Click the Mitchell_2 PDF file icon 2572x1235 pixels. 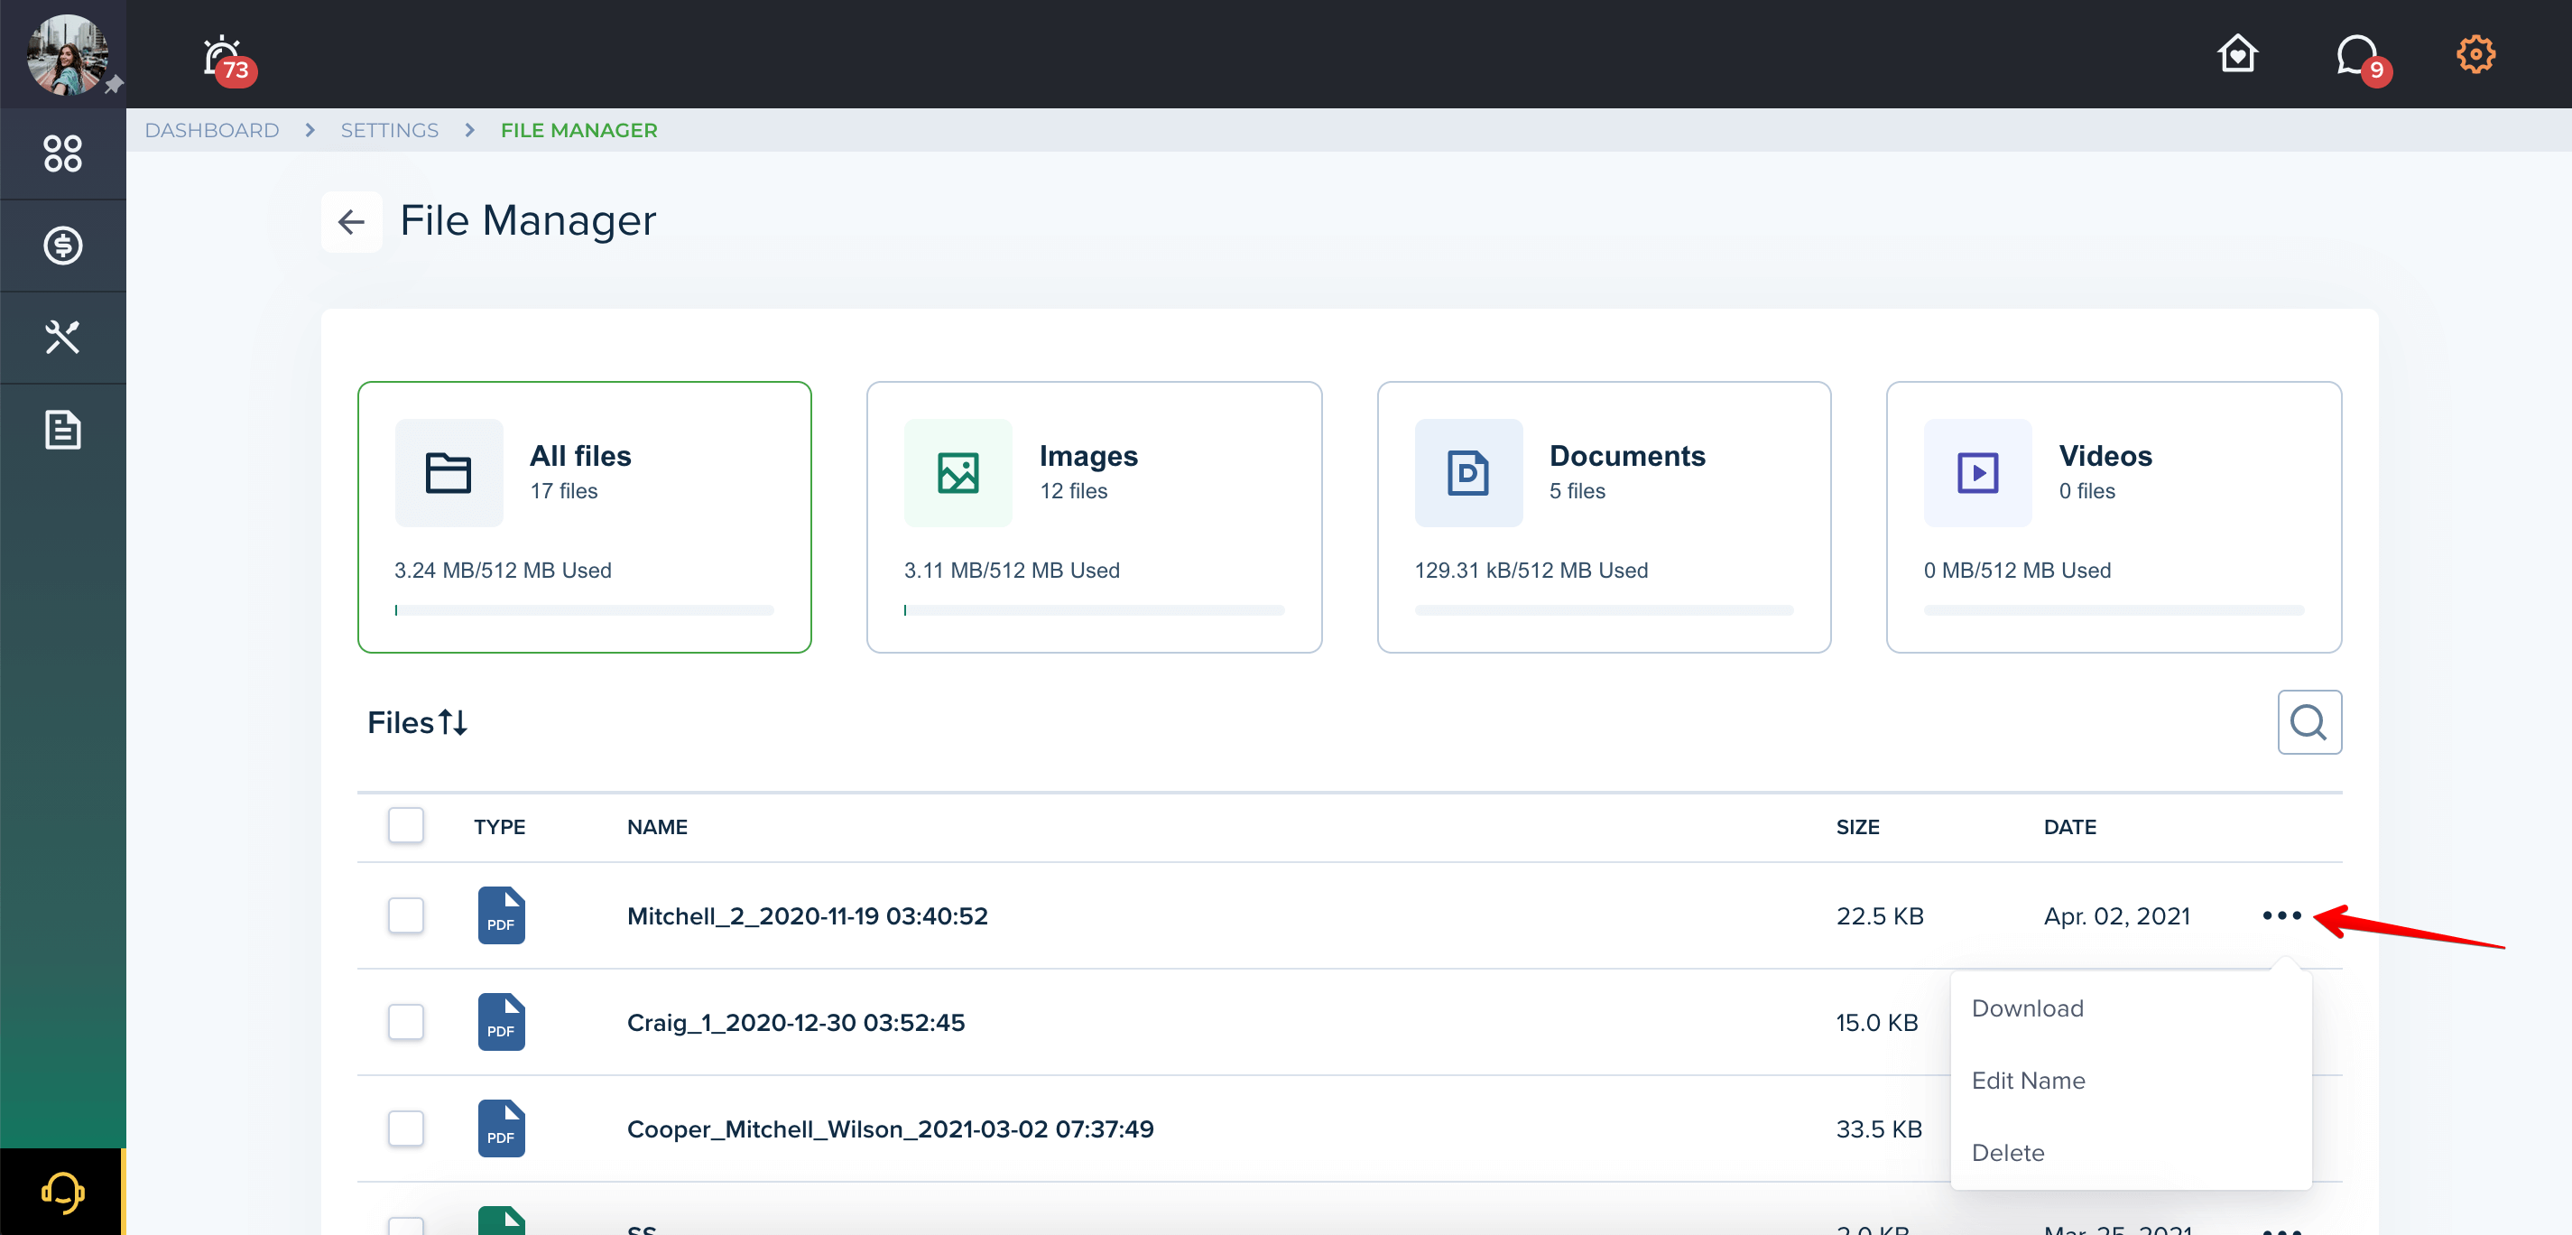click(x=501, y=915)
